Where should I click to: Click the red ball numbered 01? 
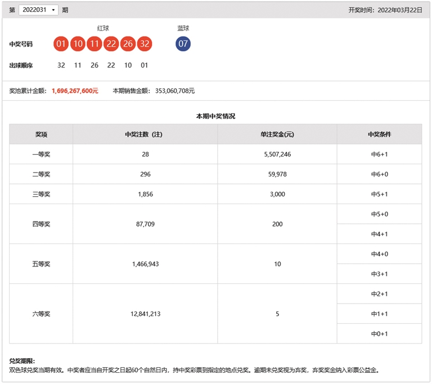coord(61,44)
